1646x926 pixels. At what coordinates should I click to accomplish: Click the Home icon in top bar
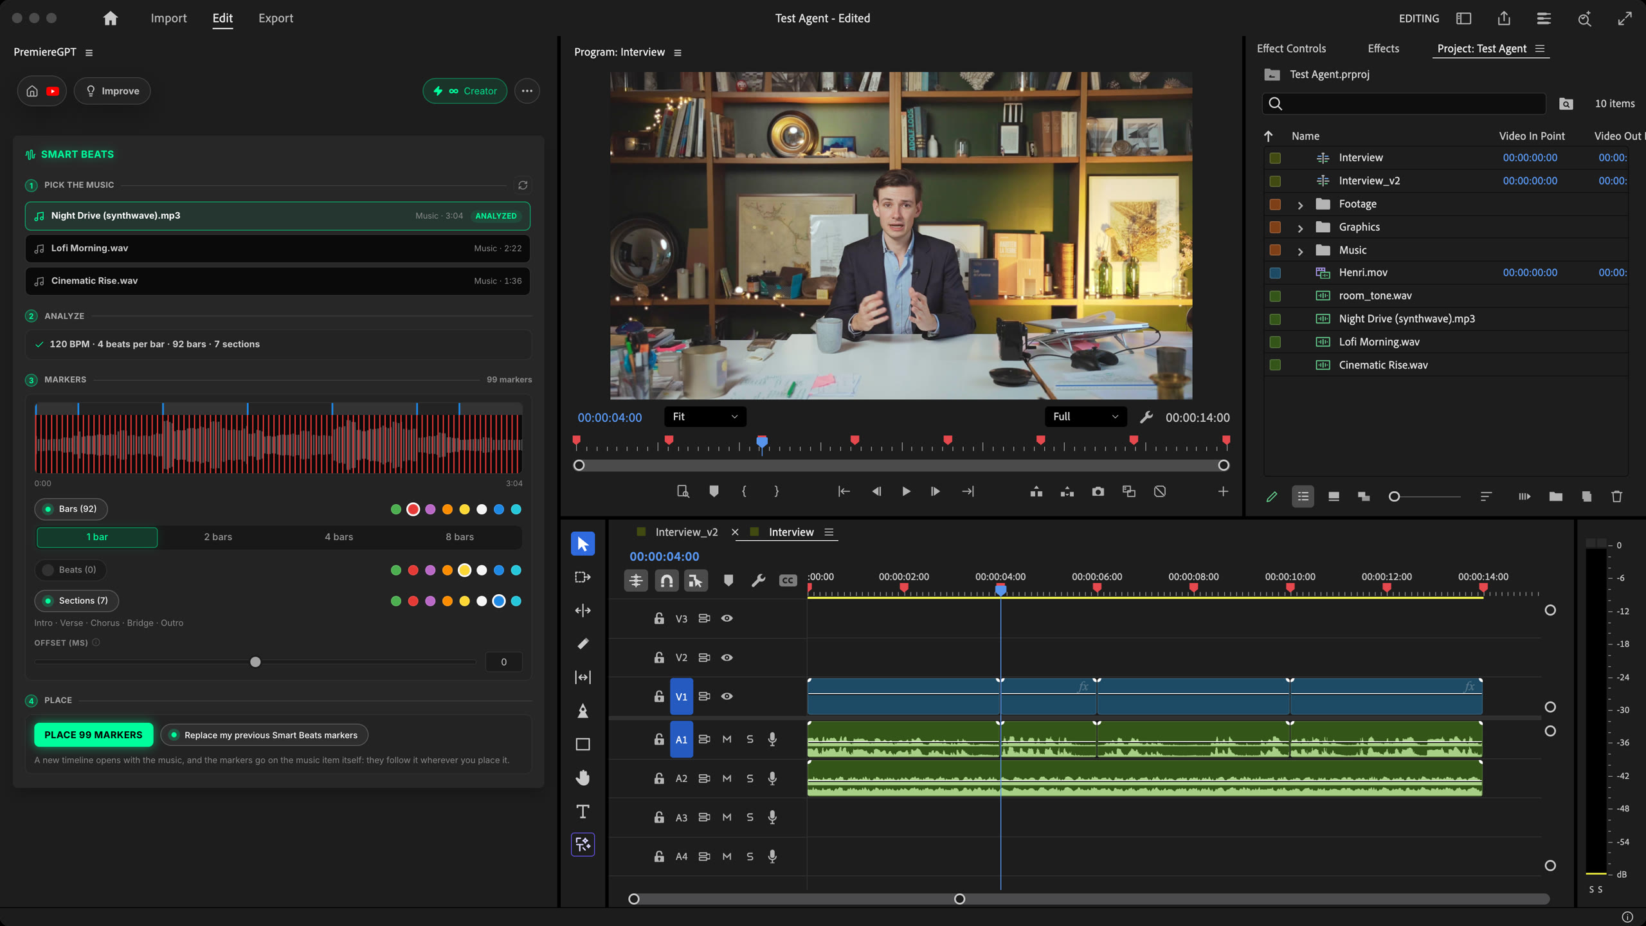click(111, 18)
